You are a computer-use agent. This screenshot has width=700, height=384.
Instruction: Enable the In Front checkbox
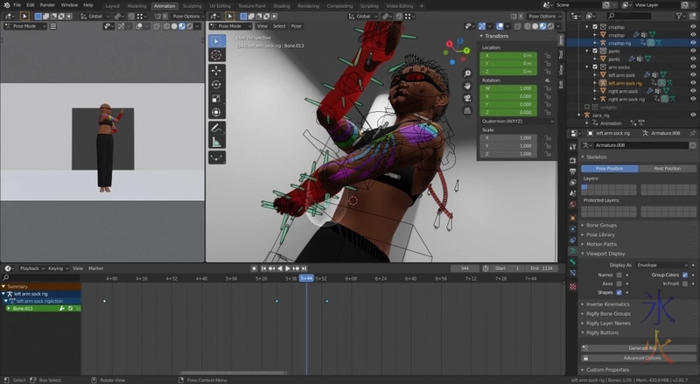point(684,283)
